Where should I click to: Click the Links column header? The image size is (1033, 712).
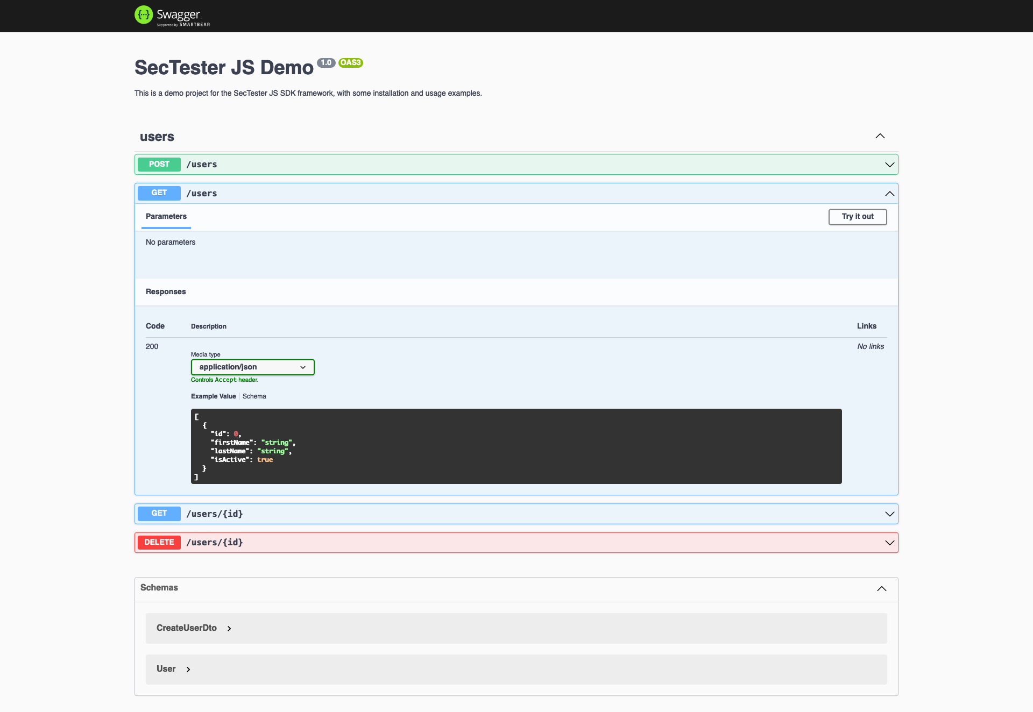pos(867,326)
